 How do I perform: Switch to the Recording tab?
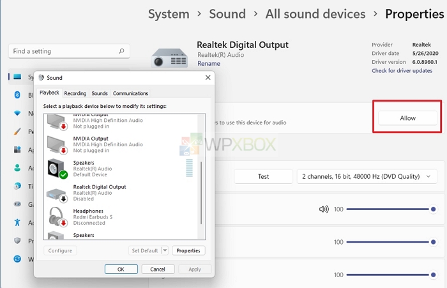[x=75, y=93]
